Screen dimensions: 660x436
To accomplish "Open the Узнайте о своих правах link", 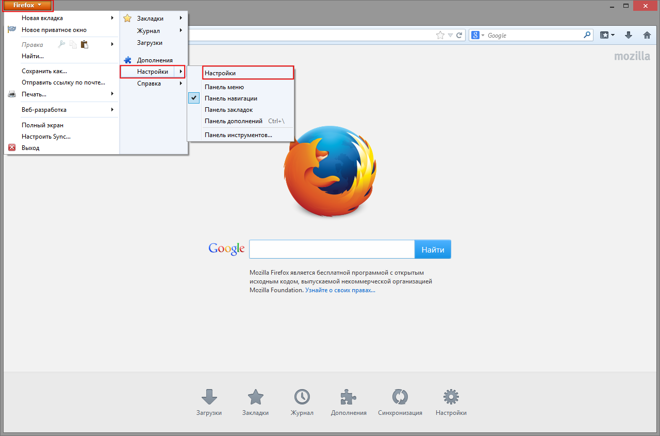I will click(340, 290).
